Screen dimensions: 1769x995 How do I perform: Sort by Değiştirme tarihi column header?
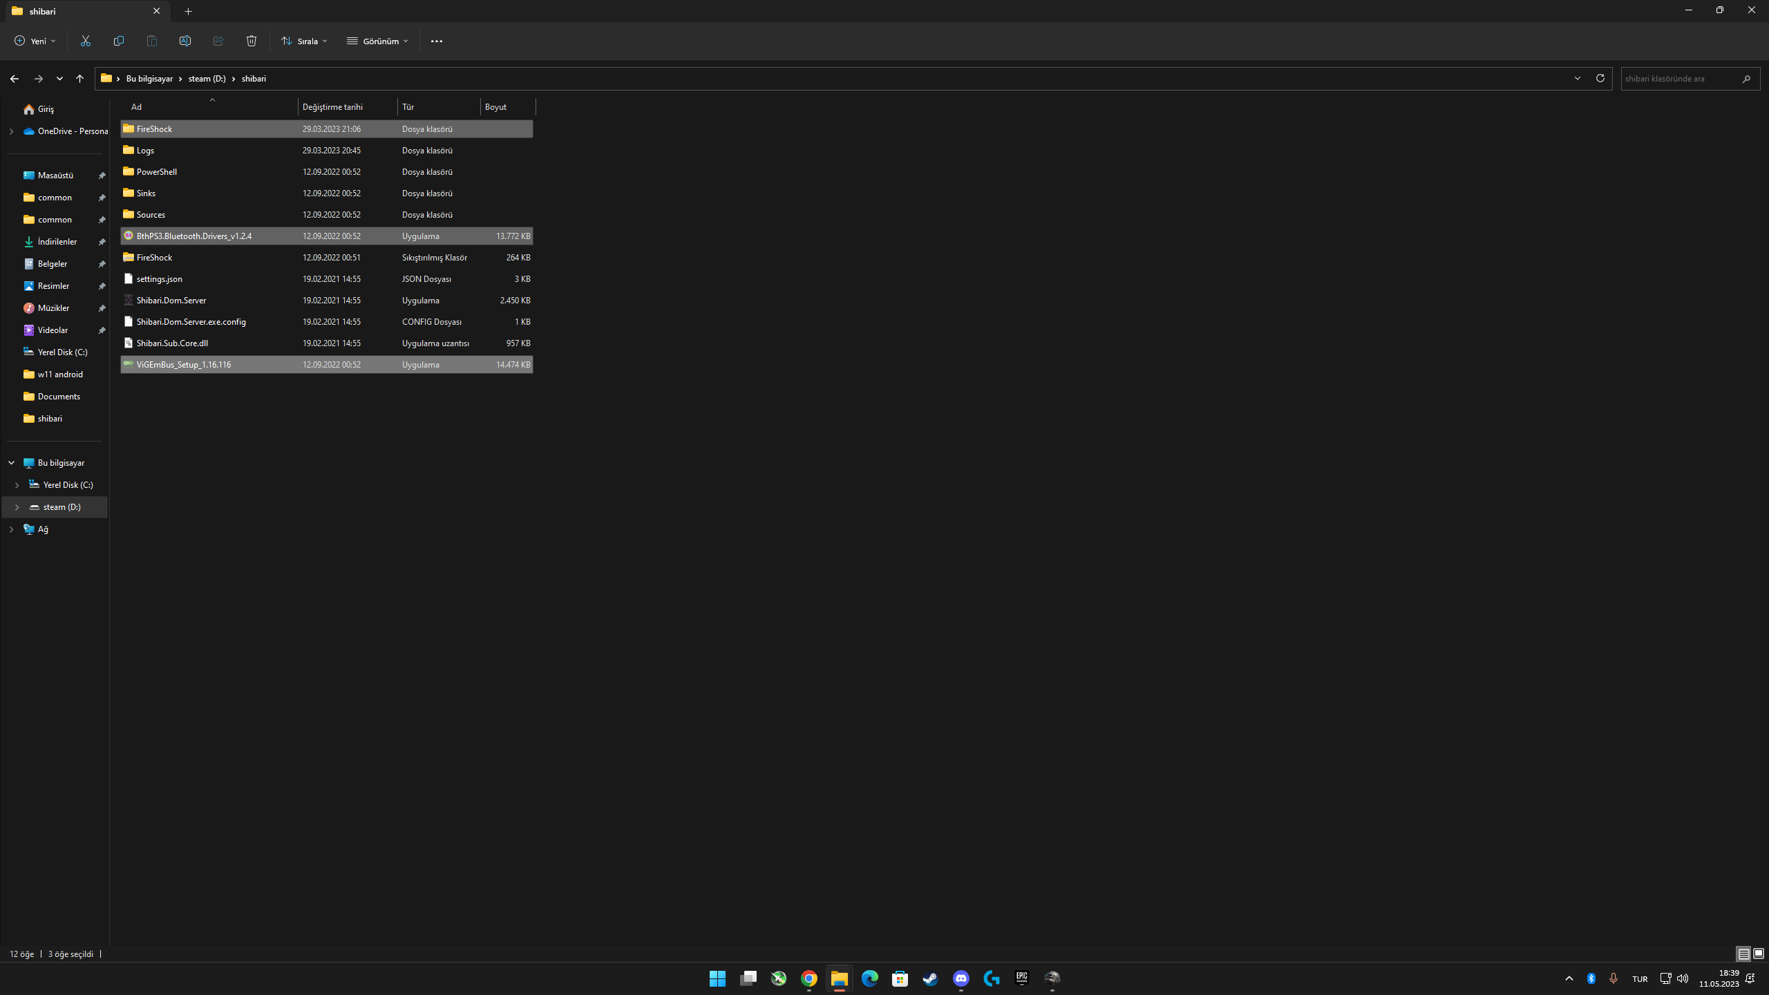[332, 107]
